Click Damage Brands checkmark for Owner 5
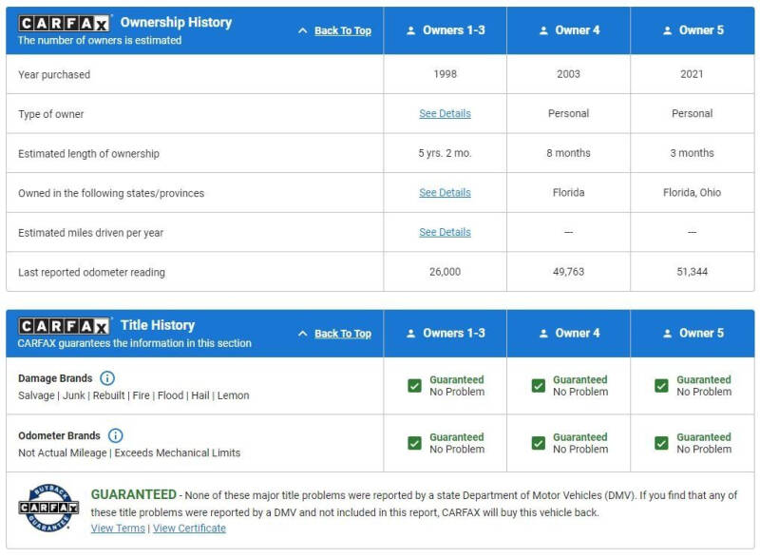 (x=661, y=385)
